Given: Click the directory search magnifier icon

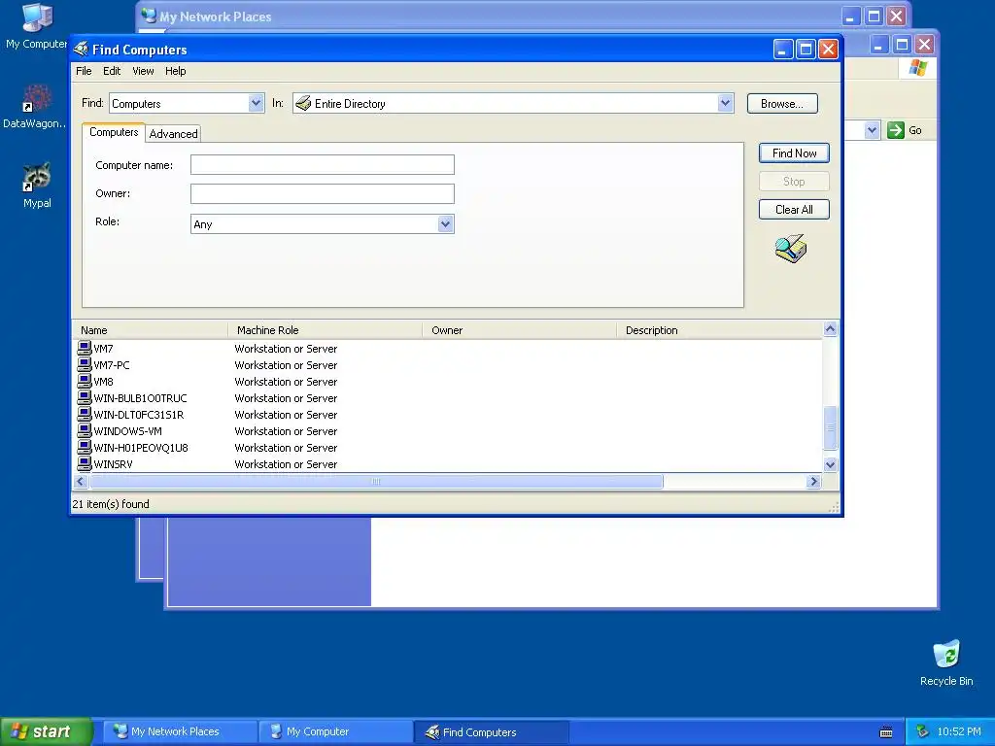Looking at the screenshot, I should click(x=791, y=248).
